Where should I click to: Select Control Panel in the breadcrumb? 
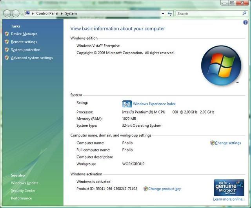point(47,13)
